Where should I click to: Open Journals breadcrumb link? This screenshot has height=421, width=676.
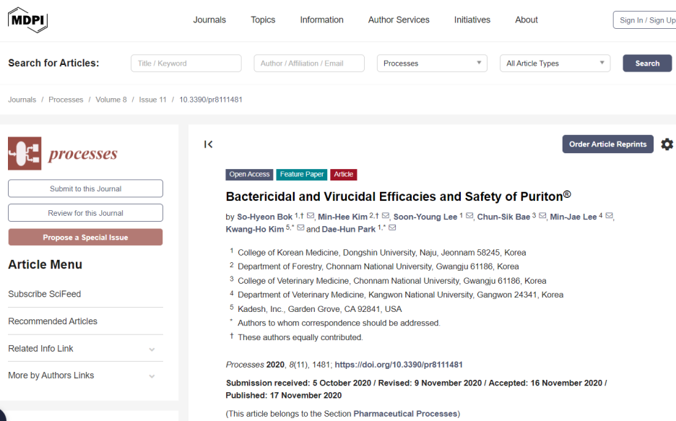coord(22,100)
